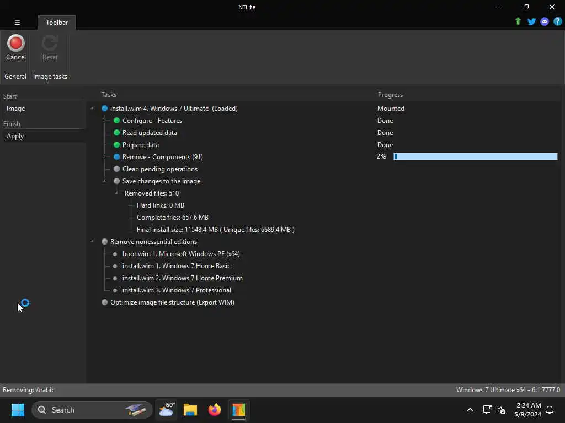The height and width of the screenshot is (423, 565).
Task: Select install.wim 3. Windows 7 Professional row
Action: point(177,290)
